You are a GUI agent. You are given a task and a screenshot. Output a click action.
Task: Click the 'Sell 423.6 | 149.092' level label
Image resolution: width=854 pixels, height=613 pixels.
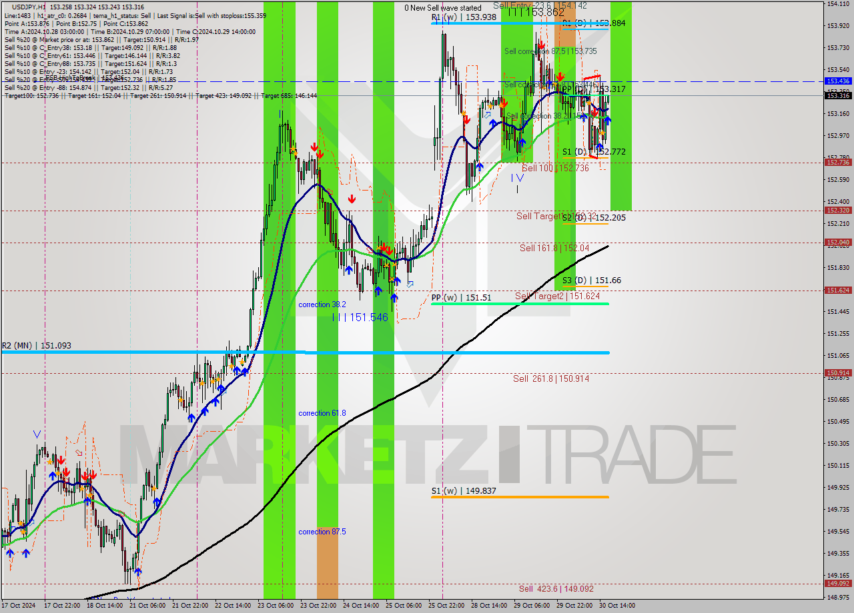[556, 589]
